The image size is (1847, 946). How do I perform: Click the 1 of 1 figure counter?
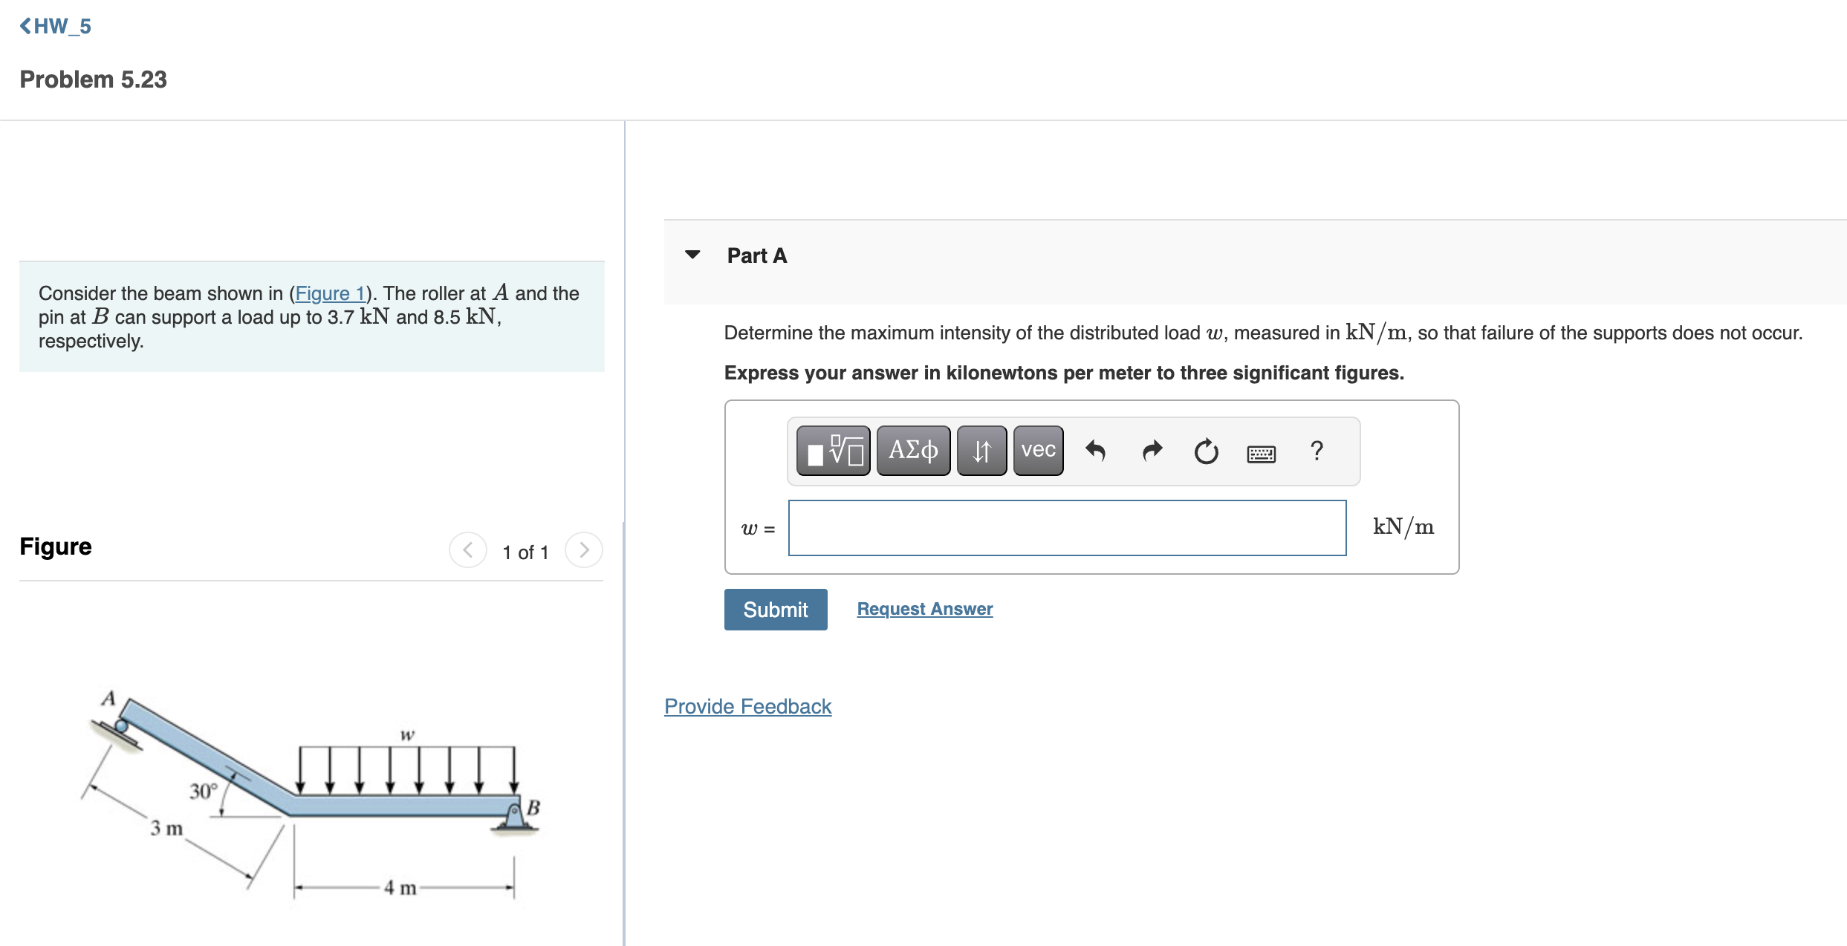coord(526,552)
